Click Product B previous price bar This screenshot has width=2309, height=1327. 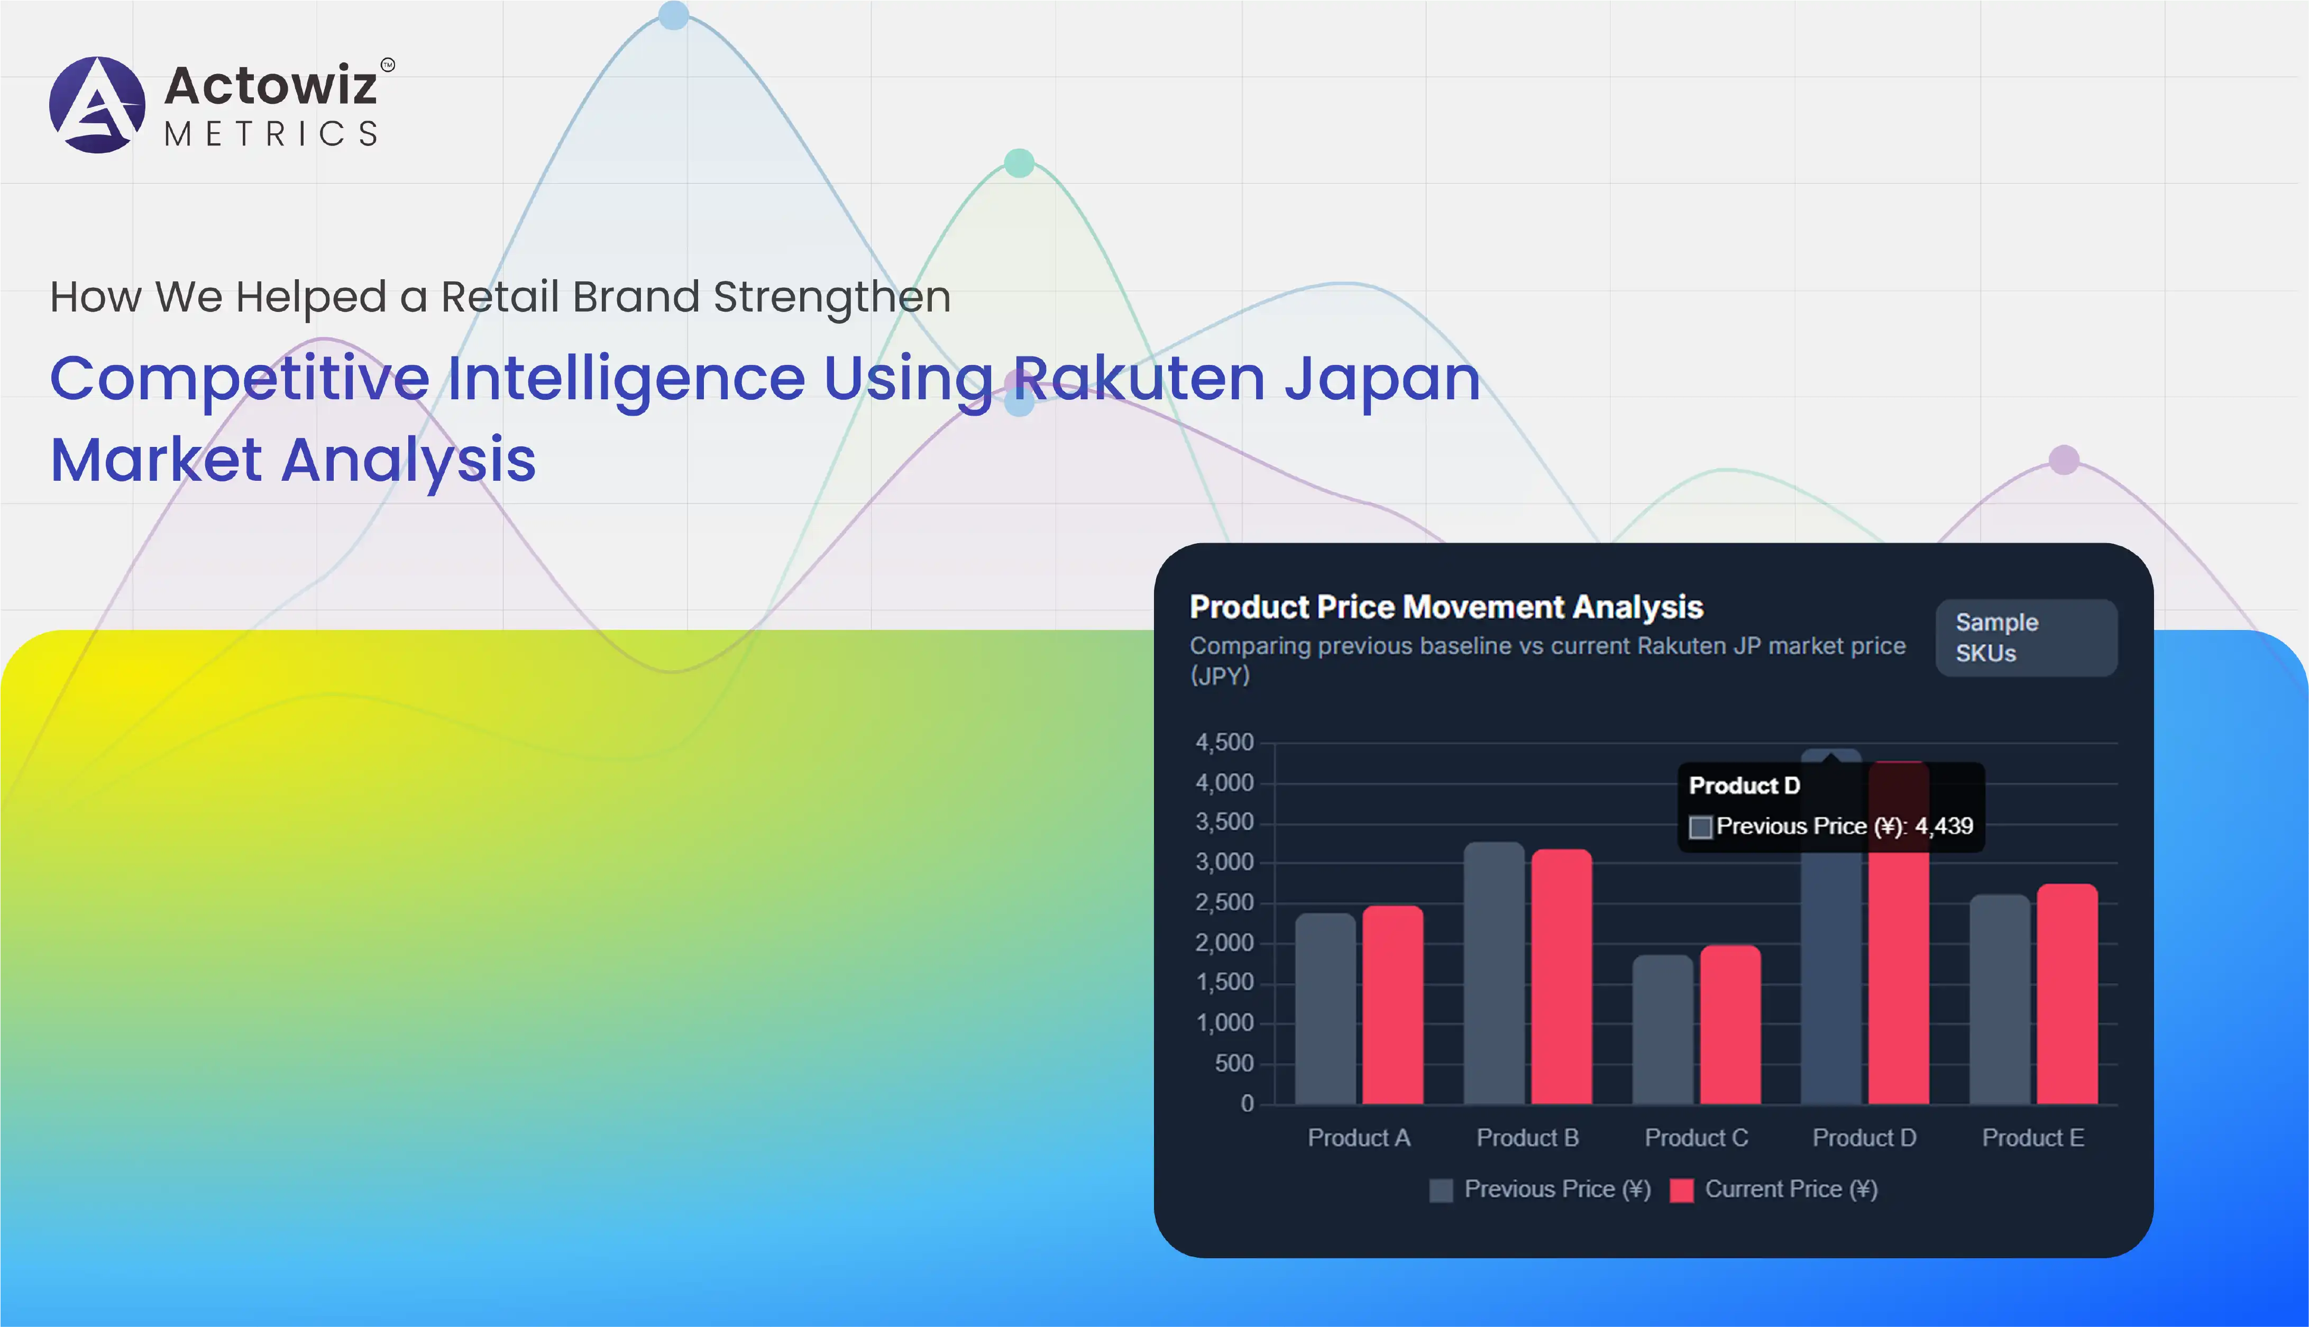1493,973
